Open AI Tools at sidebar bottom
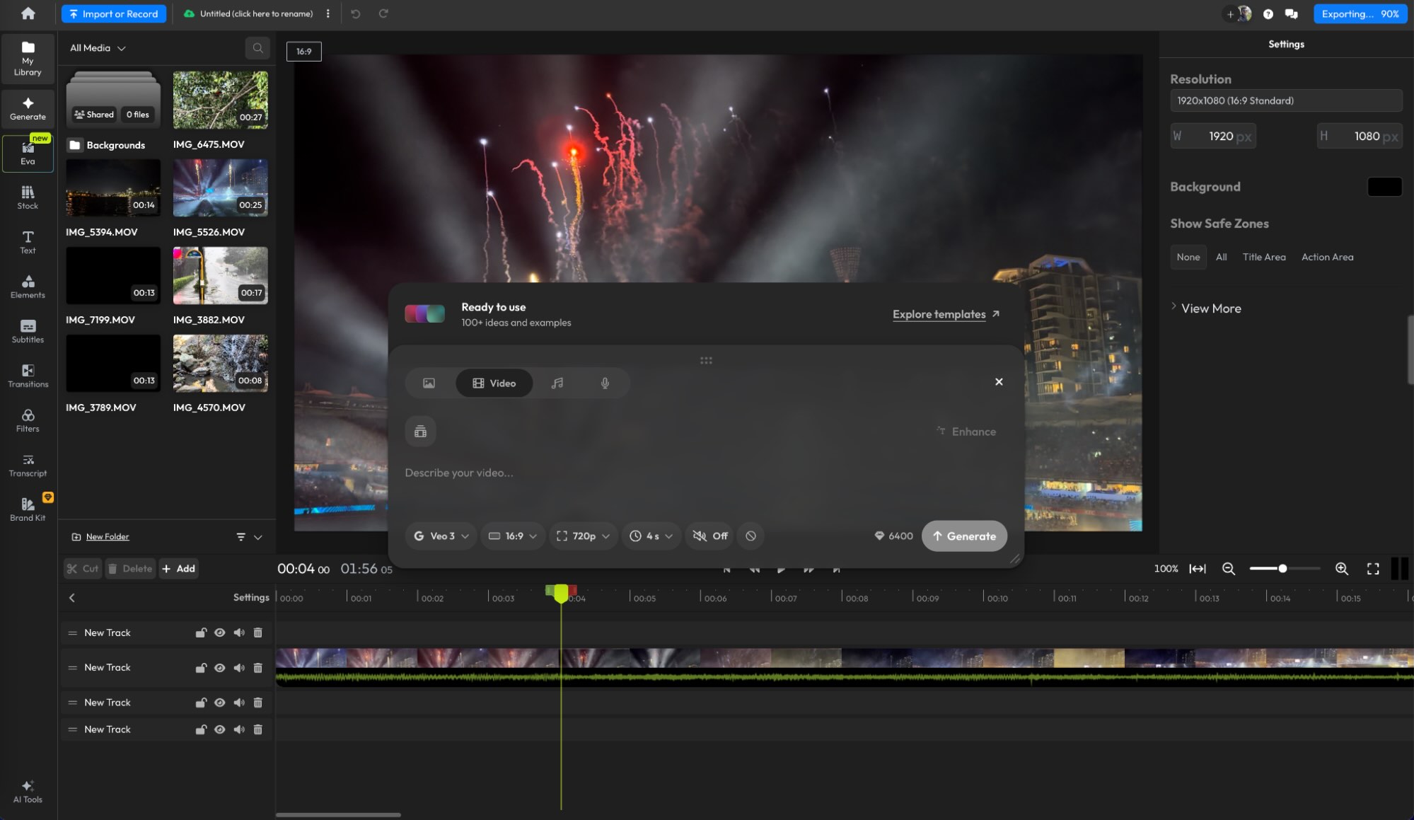Image resolution: width=1414 pixels, height=820 pixels. [28, 792]
